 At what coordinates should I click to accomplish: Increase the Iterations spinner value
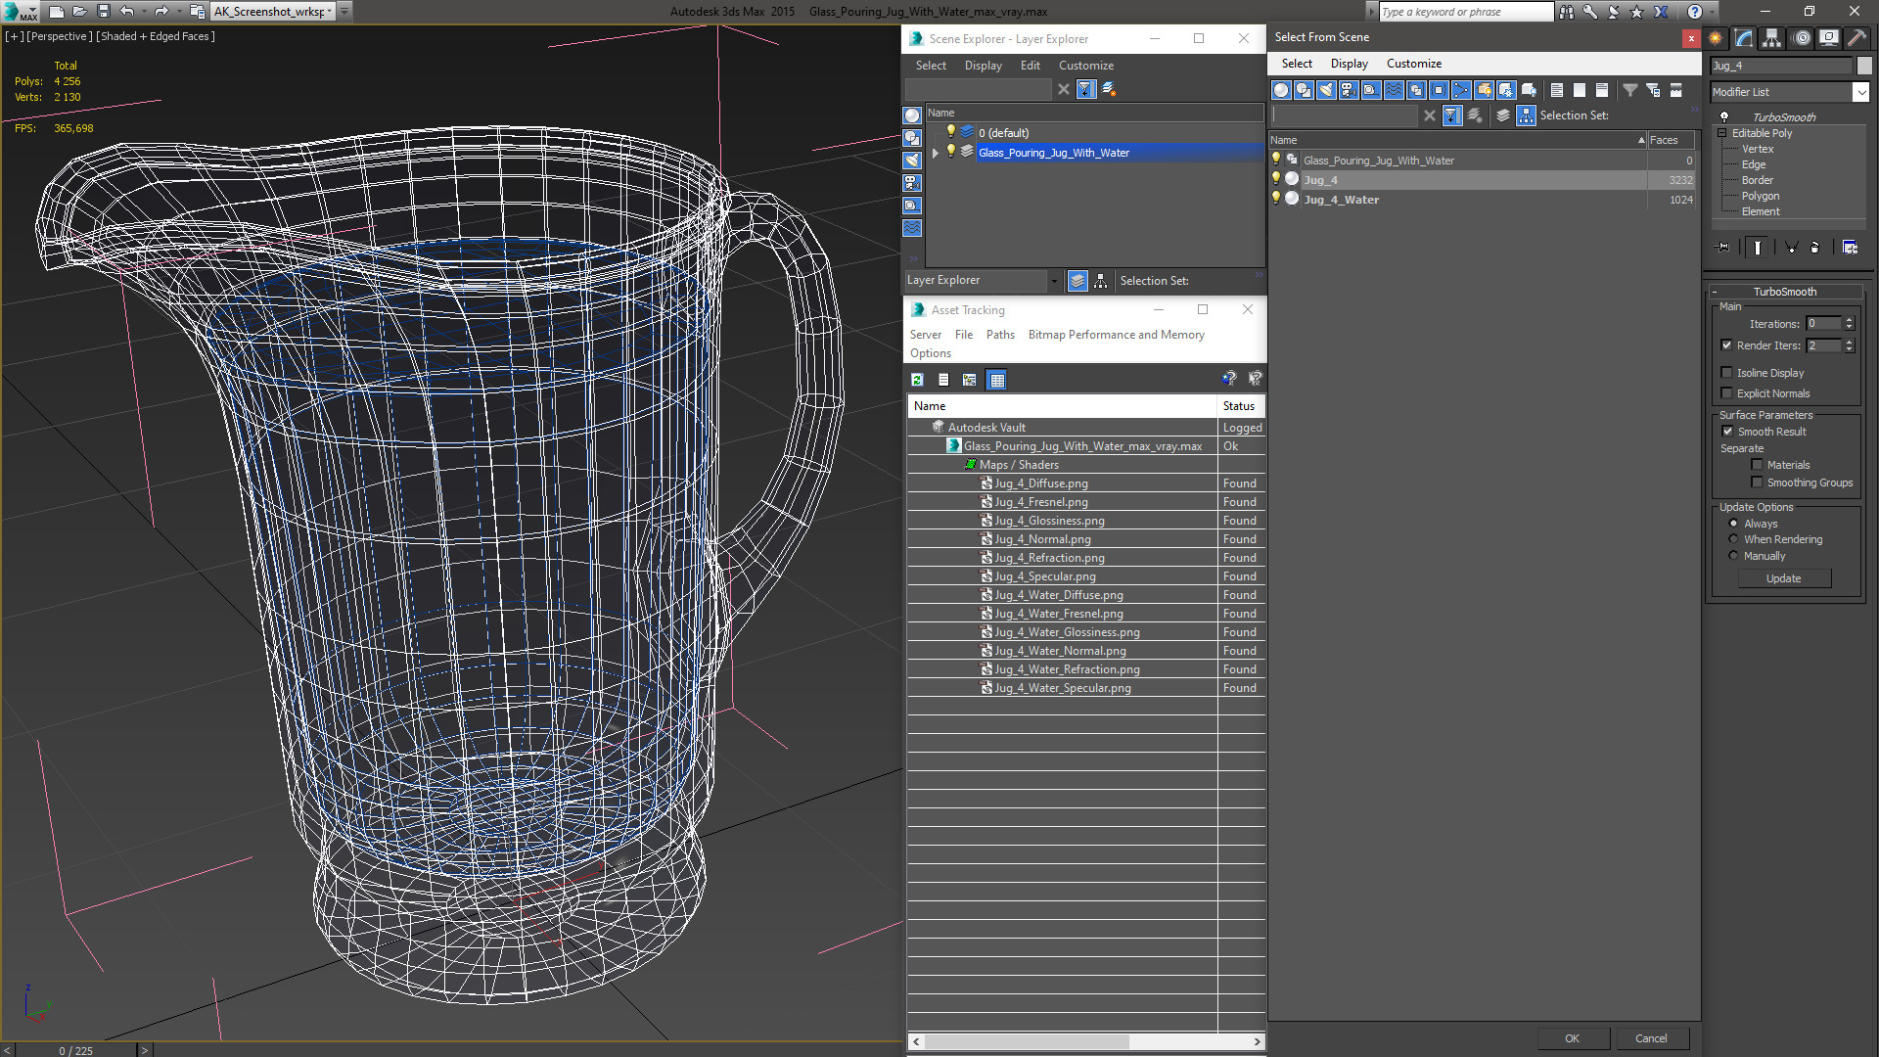coord(1849,320)
